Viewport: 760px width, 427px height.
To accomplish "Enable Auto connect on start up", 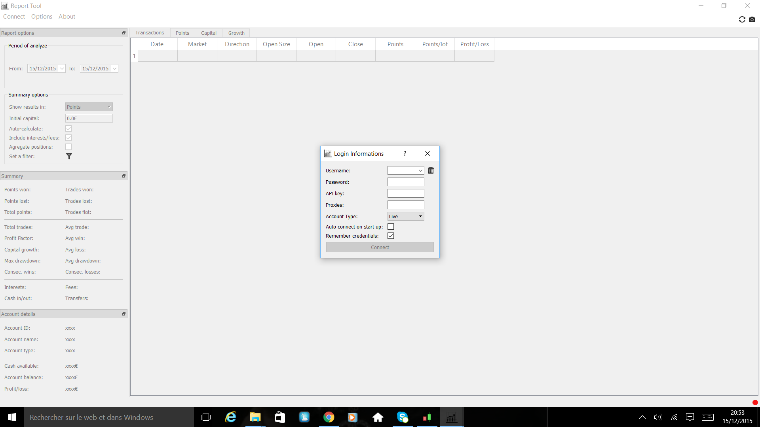I will (x=391, y=227).
